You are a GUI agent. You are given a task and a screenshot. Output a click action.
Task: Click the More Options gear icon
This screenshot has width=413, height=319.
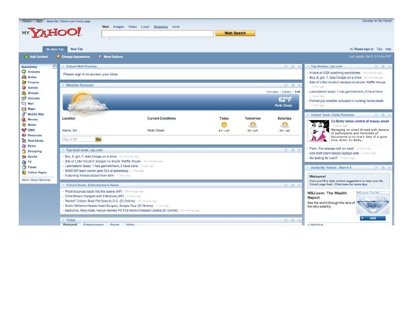coord(100,57)
